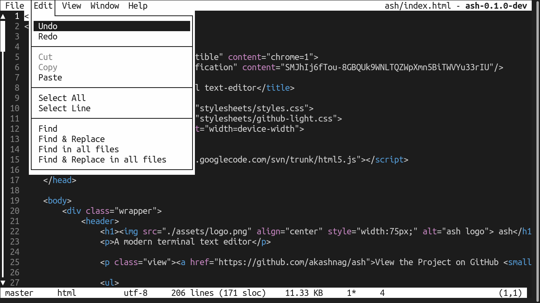Choose Find & Replace in all files
This screenshot has height=303, width=540.
(x=102, y=159)
